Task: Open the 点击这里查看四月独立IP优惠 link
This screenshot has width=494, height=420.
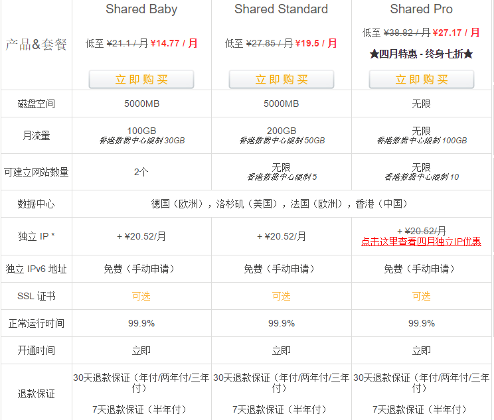Action: click(x=421, y=242)
